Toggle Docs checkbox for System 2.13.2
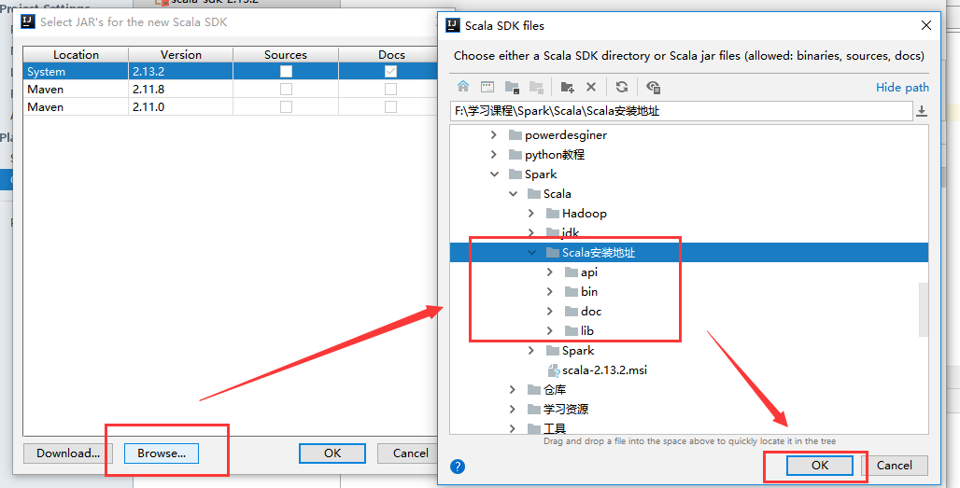 390,72
